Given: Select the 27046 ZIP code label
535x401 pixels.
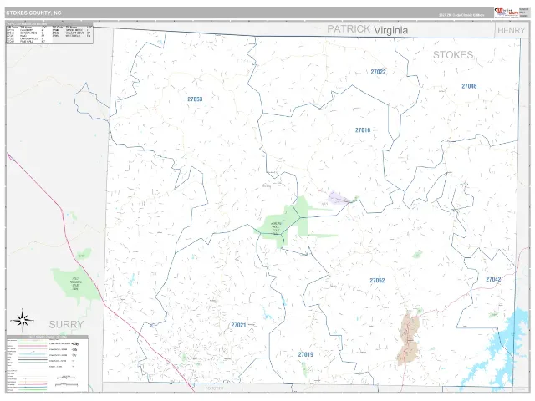Looking at the screenshot, I should coord(469,86).
